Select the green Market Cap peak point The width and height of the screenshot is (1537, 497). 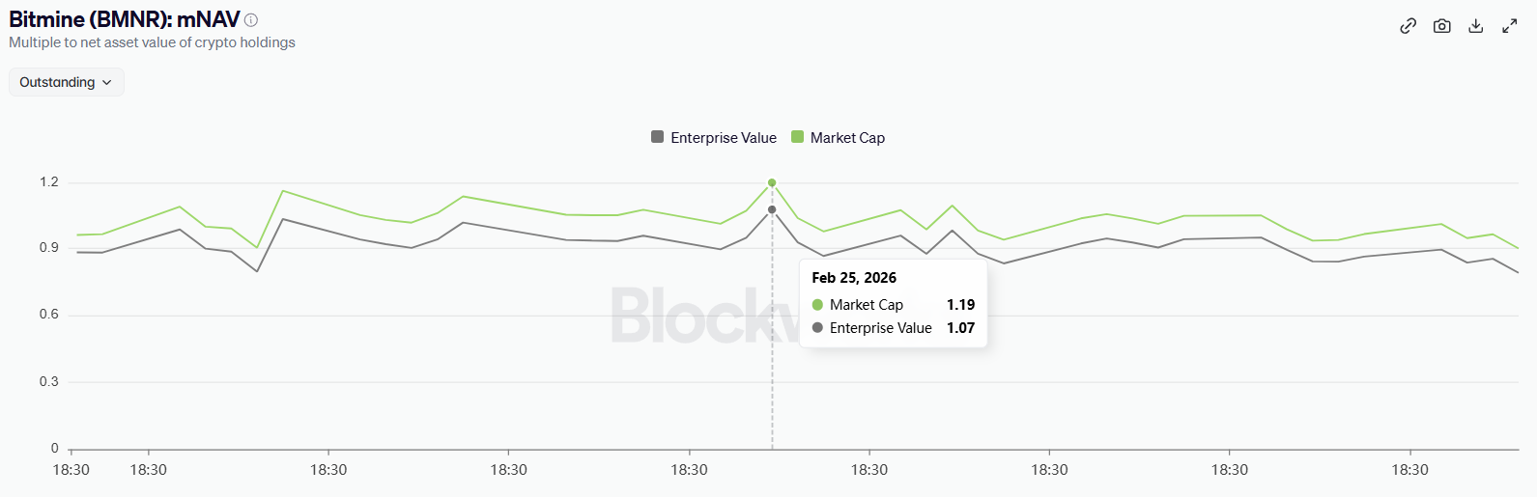click(772, 182)
